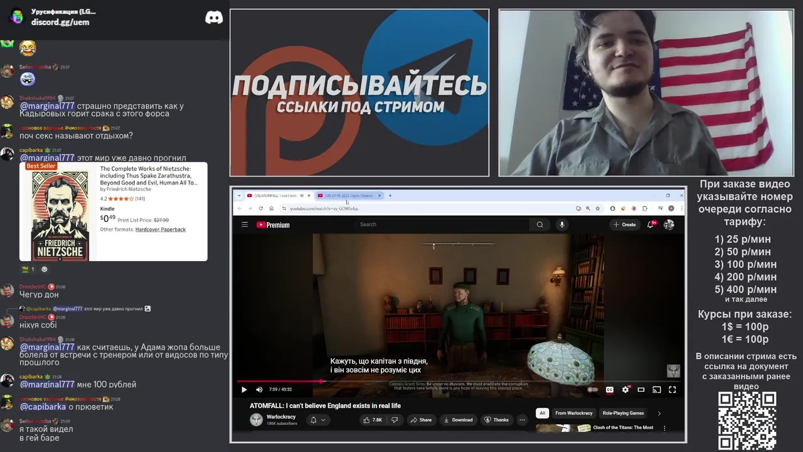Viewport: 803px width, 452px height.
Task: Open the Warlockracy channel name link
Action: click(x=281, y=417)
